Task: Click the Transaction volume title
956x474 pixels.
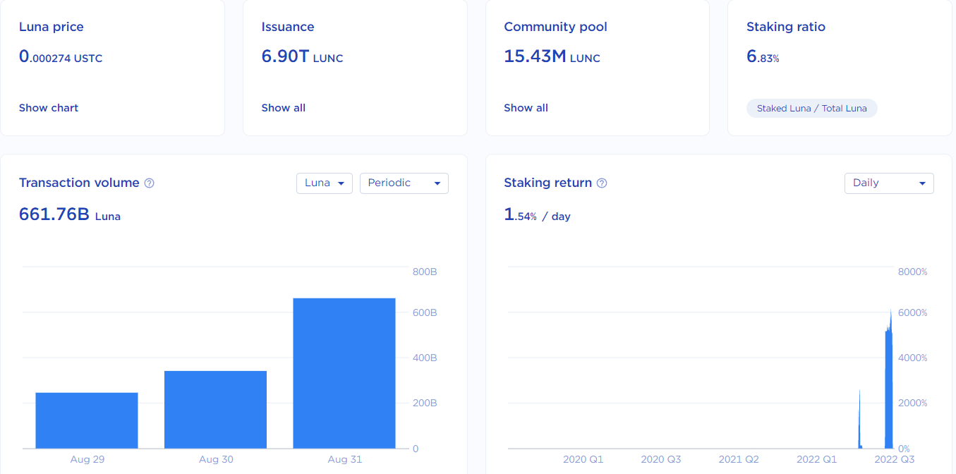Action: pyautogui.click(x=79, y=183)
